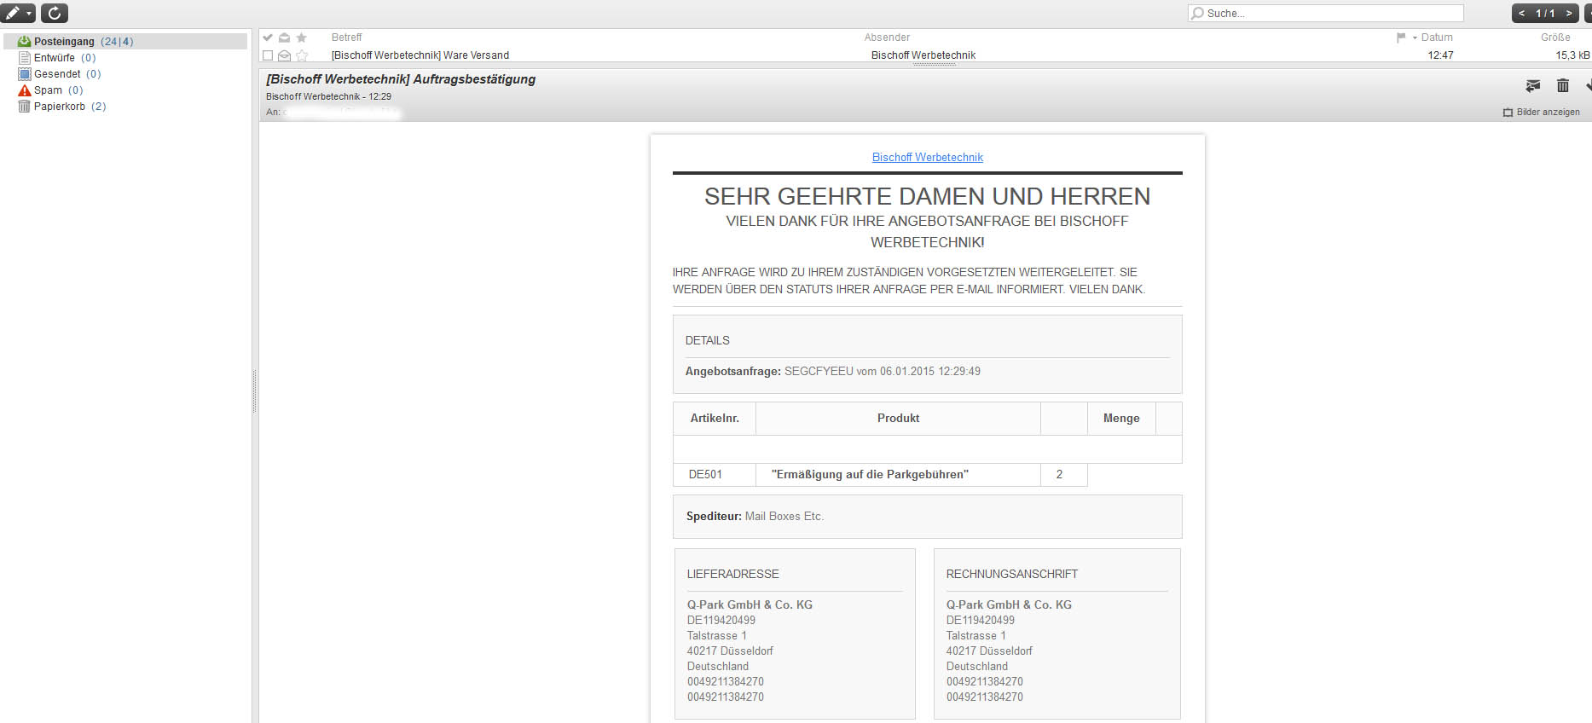Viewport: 1592px width, 723px height.
Task: Click the Angebotsanfrage SEGCFYEEU detail line
Action: [833, 372]
